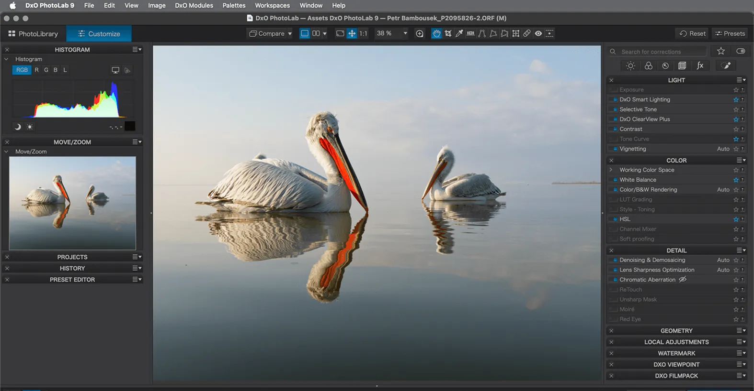Toggle Chromatic Aberration preview eye

point(683,280)
